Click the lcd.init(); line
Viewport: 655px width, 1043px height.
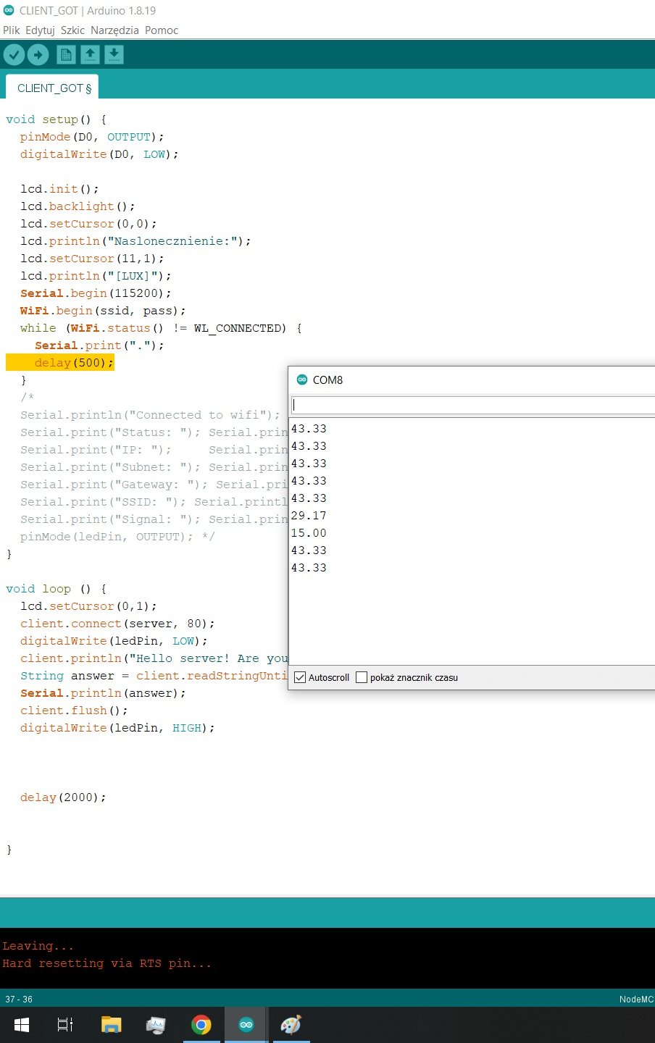coord(59,189)
